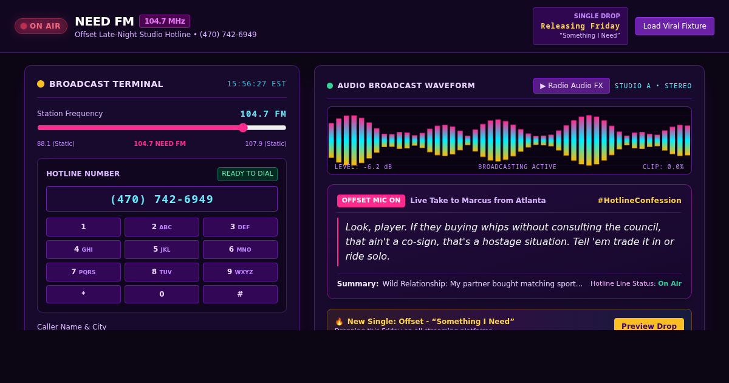Click the yellow Broadcast Terminal status dot
The height and width of the screenshot is (383, 729).
(41, 84)
